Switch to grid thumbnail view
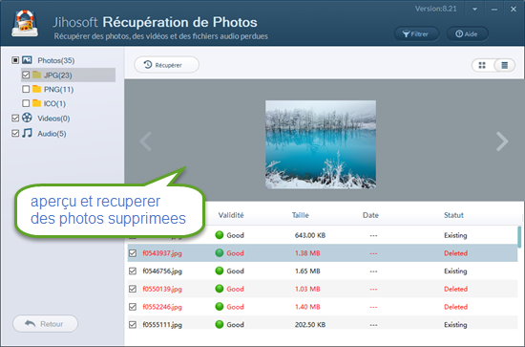Image resolution: width=525 pixels, height=347 pixels. (x=482, y=65)
